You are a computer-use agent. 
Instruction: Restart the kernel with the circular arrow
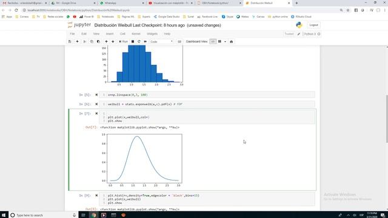(x=139, y=42)
